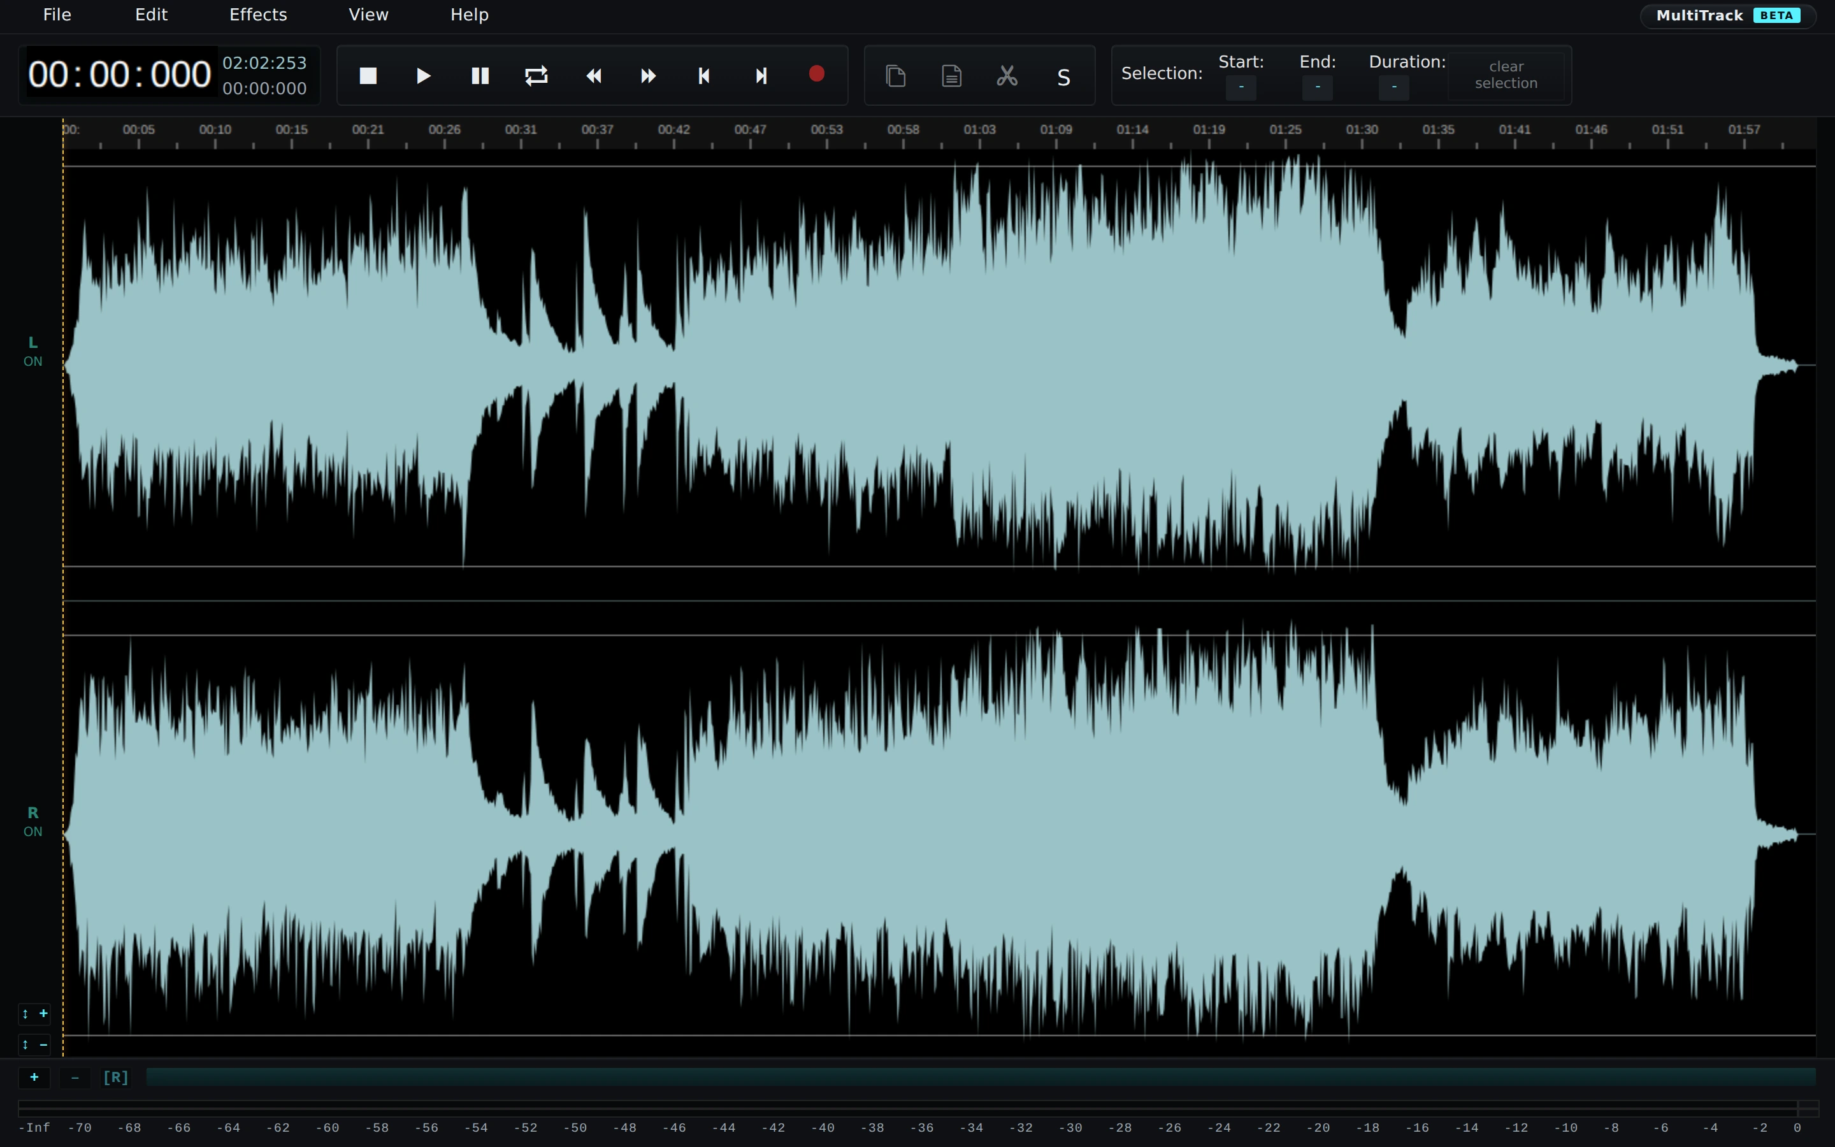Increase vertical waveform zoom
Image resolution: width=1835 pixels, height=1147 pixels.
[x=34, y=1013]
